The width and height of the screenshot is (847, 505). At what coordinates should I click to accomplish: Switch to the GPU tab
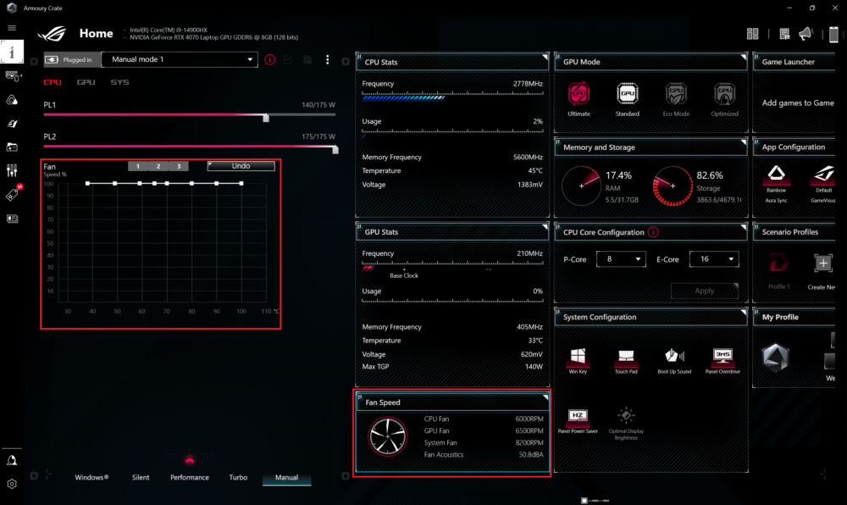point(86,83)
